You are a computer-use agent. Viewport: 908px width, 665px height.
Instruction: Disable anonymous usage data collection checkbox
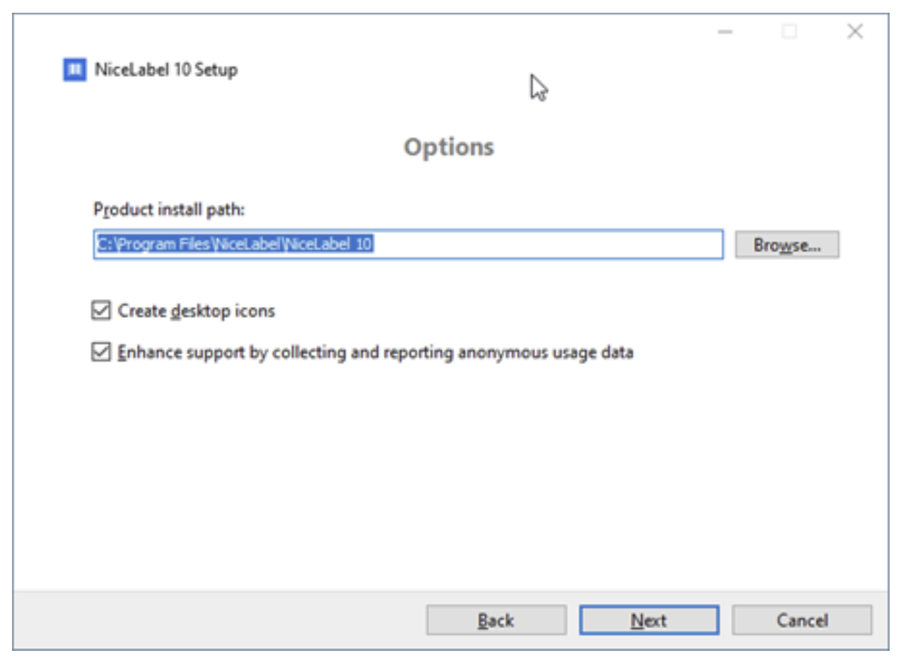(x=101, y=352)
